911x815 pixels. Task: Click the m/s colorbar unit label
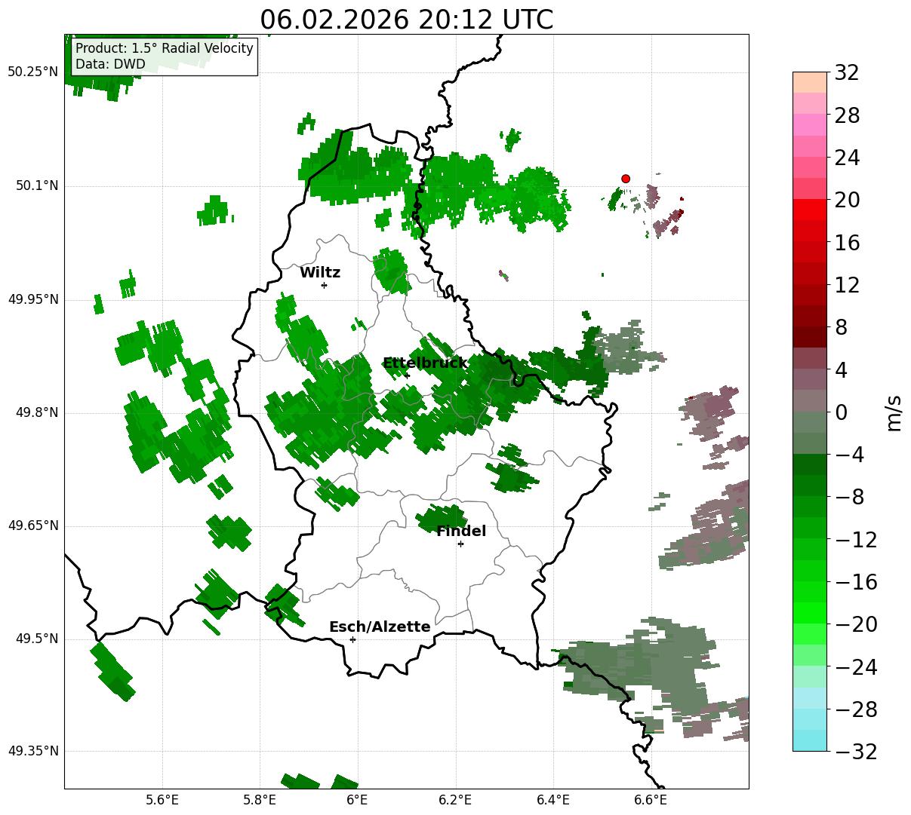pyautogui.click(x=894, y=412)
